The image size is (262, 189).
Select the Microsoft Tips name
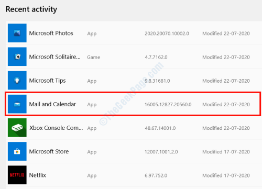pos(47,81)
